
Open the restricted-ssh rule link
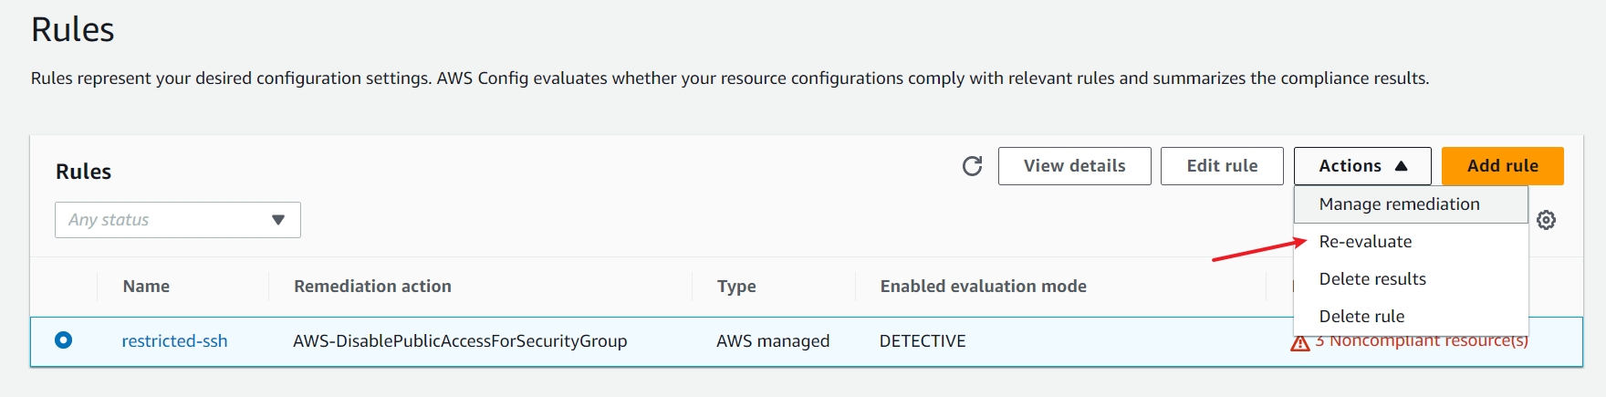pyautogui.click(x=174, y=341)
